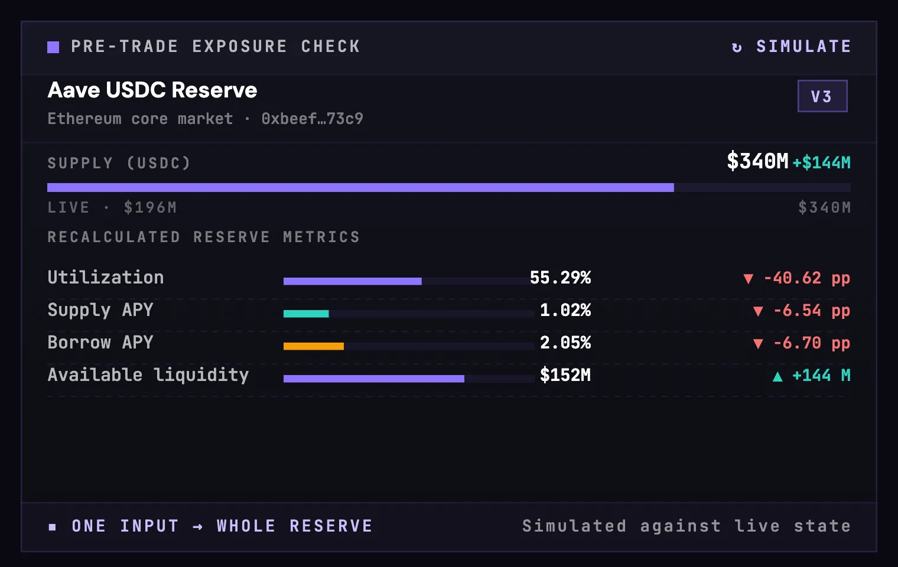This screenshot has width=898, height=567.
Task: Click the purple square header icon
Action: click(x=53, y=47)
